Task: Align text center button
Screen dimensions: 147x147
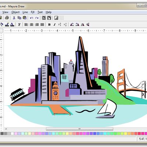Action: [x=32, y=25]
